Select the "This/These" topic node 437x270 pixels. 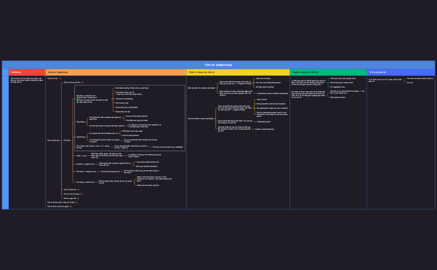coord(80,122)
